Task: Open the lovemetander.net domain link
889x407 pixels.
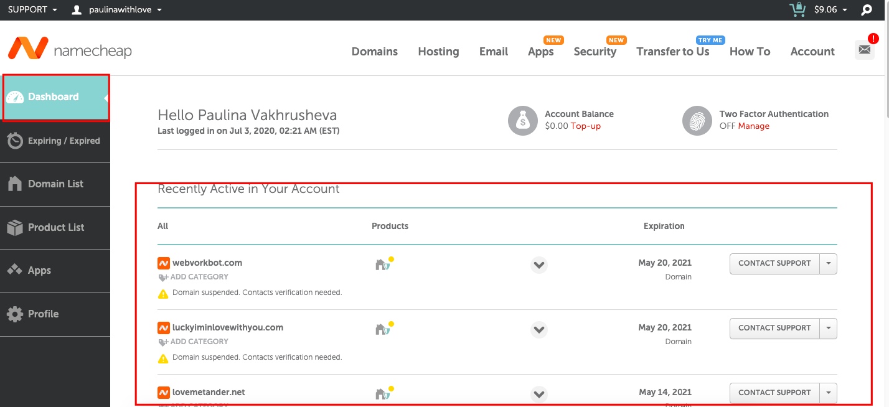Action: 209,392
